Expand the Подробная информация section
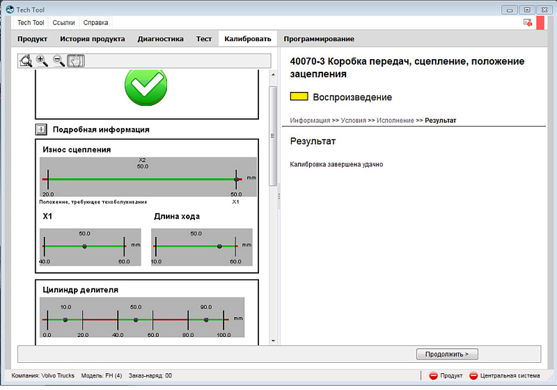 pos(41,130)
